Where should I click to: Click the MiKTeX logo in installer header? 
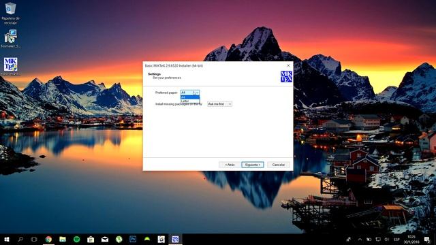click(286, 76)
